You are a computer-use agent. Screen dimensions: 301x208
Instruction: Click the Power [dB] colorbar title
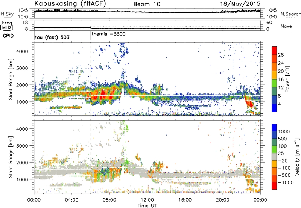pos(287,79)
